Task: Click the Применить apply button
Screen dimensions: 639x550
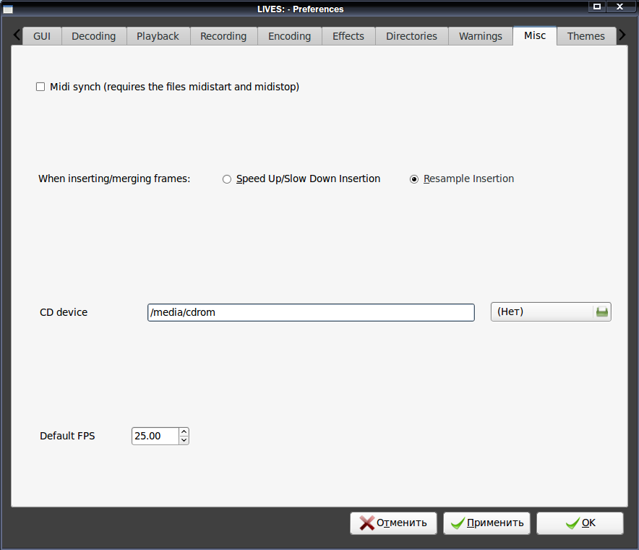Action: point(486,523)
